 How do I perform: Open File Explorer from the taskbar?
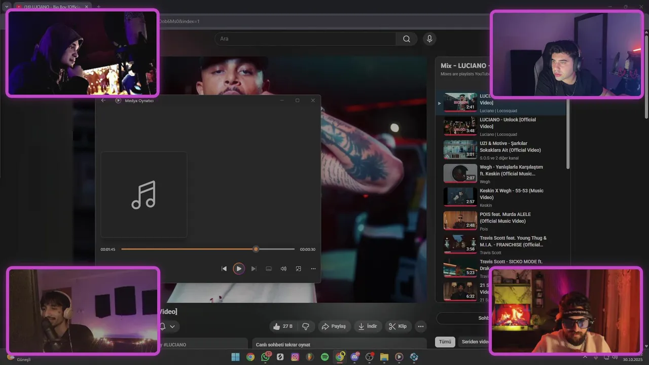click(384, 357)
